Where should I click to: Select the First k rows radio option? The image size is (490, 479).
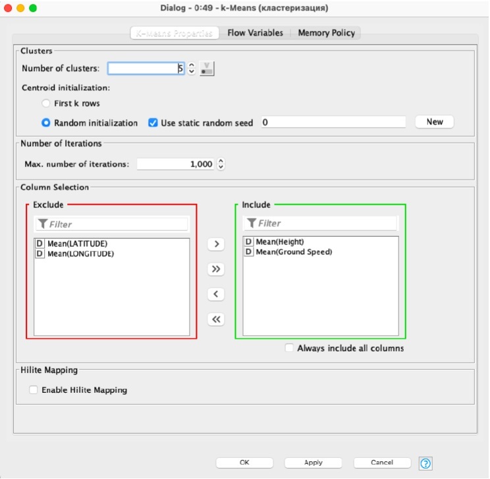pyautogui.click(x=45, y=103)
